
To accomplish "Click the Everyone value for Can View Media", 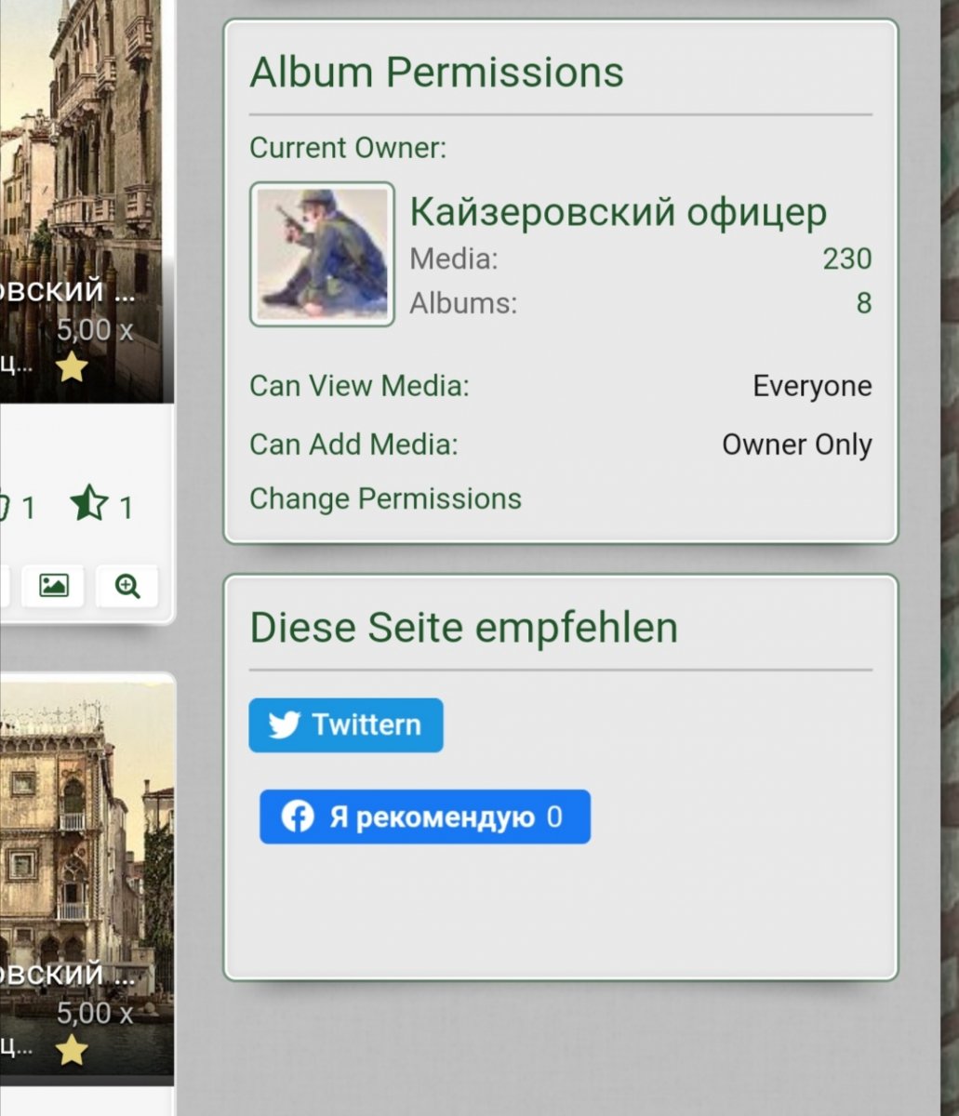I will pyautogui.click(x=812, y=386).
